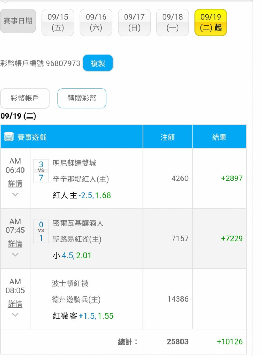262x356 pixels.
Task: Click account number text 96807973
Action: 63,63
